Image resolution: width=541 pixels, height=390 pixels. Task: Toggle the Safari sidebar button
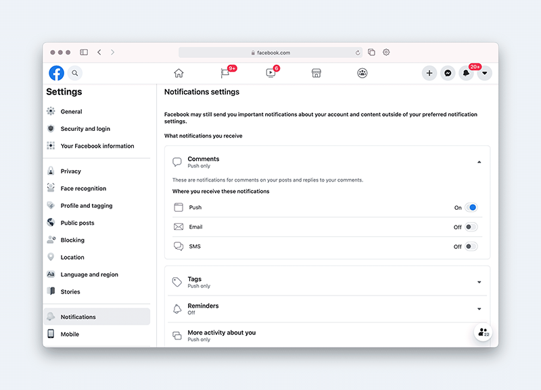pyautogui.click(x=84, y=52)
